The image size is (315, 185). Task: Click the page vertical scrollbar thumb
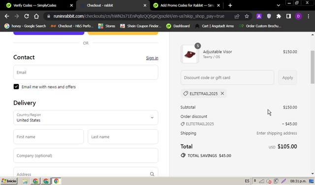coord(313,67)
